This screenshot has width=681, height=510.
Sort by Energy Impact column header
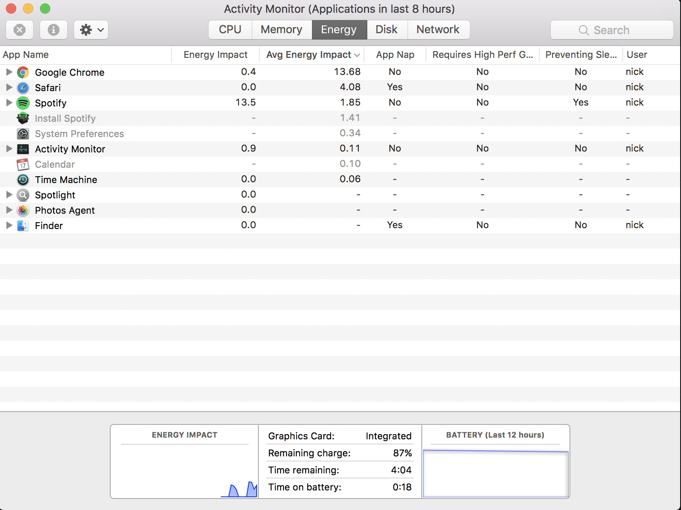(x=215, y=54)
